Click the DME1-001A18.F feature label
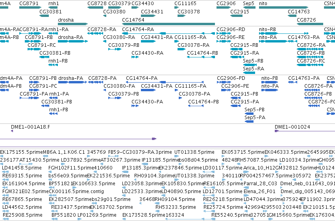Image resolution: width=335 pixels, height=221 pixels. coord(30,127)
